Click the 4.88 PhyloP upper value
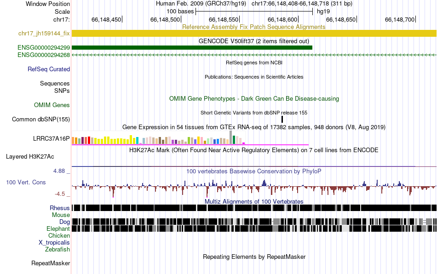The height and width of the screenshot is (274, 437). coord(59,171)
